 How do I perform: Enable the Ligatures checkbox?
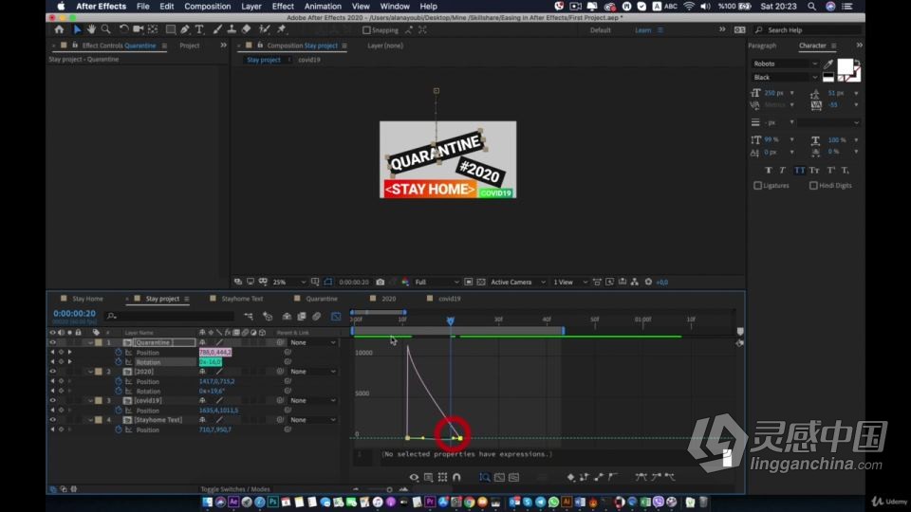pyautogui.click(x=757, y=186)
